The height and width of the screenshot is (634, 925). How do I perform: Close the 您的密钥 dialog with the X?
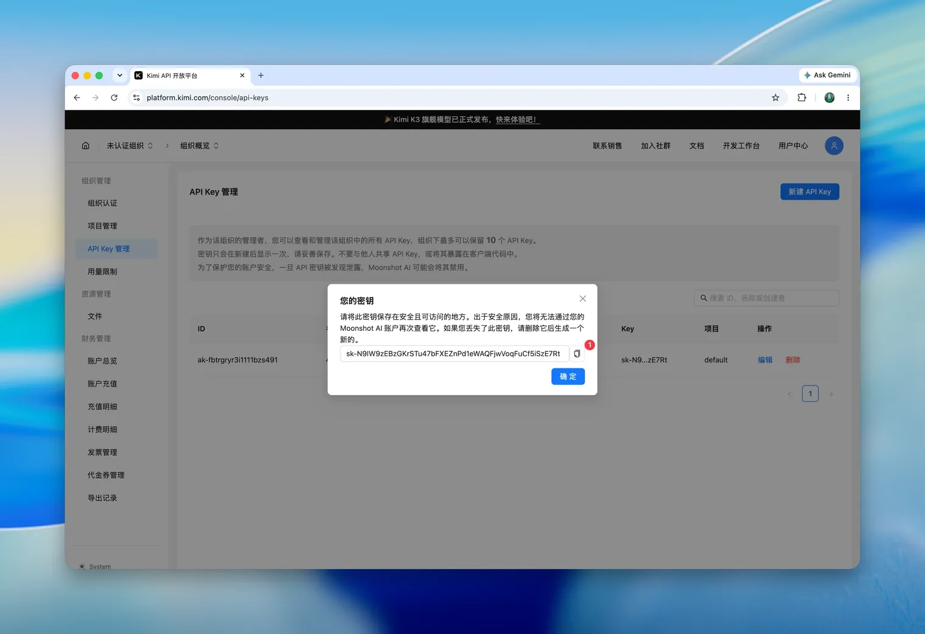click(583, 298)
